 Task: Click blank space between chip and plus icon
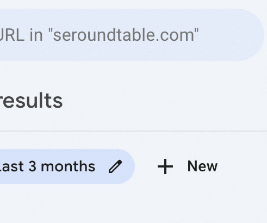click(146, 166)
